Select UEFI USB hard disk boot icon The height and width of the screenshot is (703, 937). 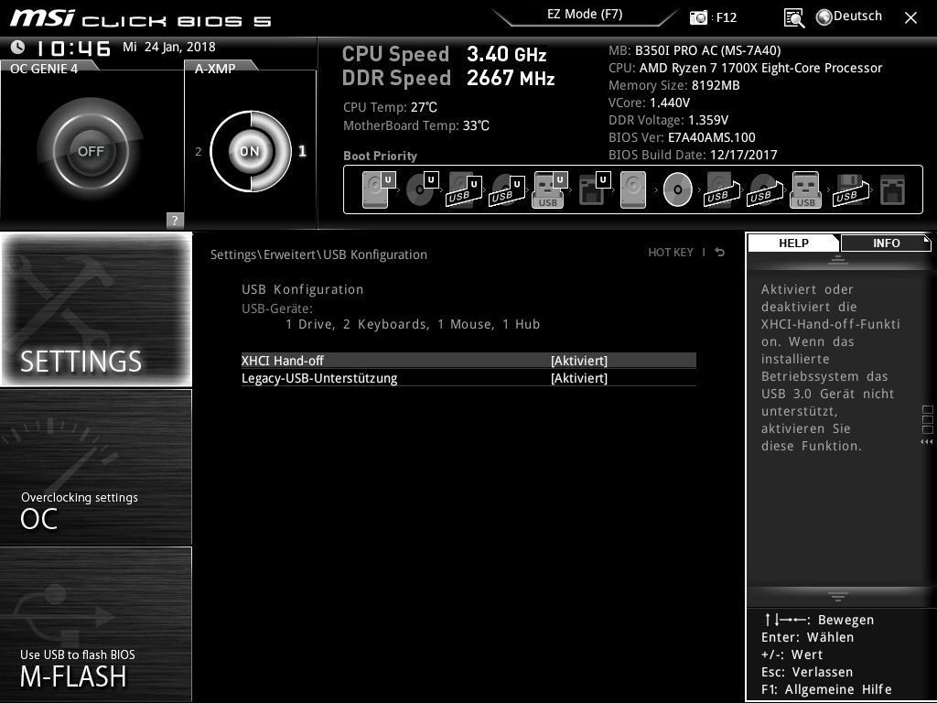(x=464, y=190)
